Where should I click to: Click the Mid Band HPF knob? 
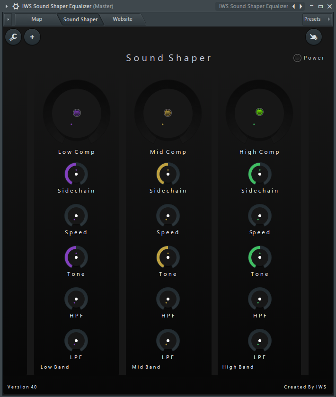(168, 299)
